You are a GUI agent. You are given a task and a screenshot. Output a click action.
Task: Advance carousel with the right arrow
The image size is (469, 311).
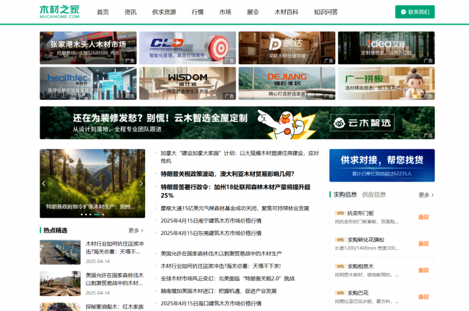tap(141, 183)
